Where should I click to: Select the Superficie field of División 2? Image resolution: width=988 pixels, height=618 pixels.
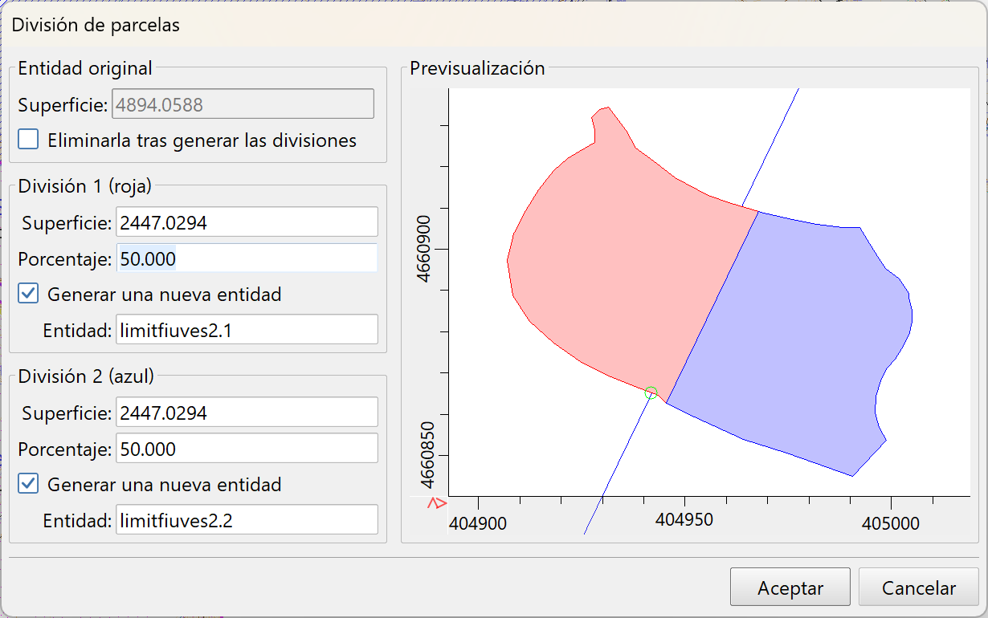(x=247, y=412)
